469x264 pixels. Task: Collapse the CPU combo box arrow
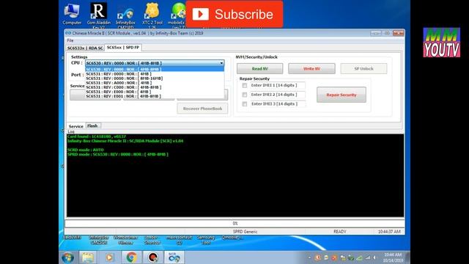pos(221,63)
